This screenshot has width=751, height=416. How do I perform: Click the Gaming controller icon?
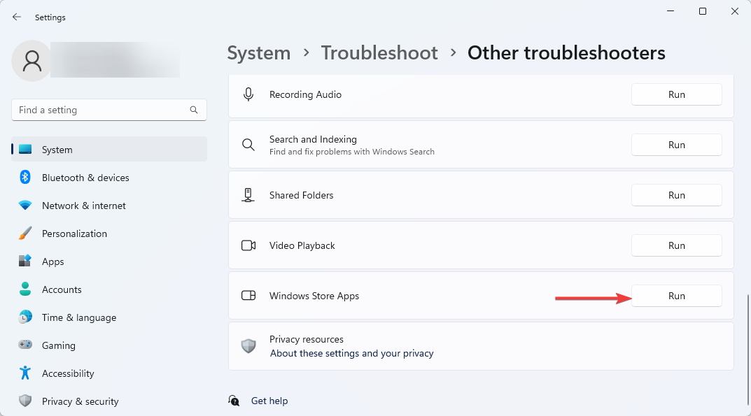(25, 345)
